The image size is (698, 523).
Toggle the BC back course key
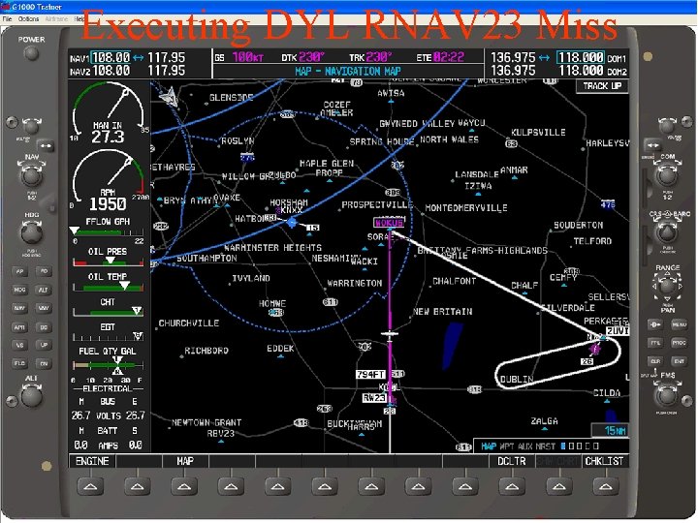[x=44, y=327]
